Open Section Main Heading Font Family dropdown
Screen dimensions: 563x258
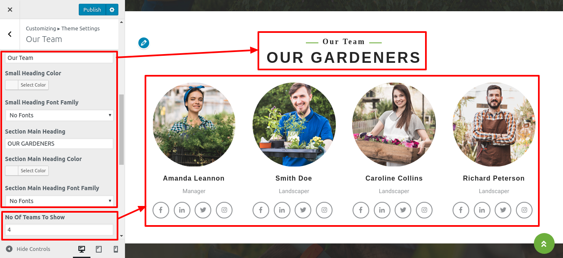click(60, 201)
